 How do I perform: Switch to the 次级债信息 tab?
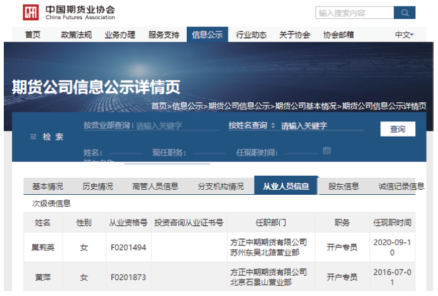click(x=51, y=204)
